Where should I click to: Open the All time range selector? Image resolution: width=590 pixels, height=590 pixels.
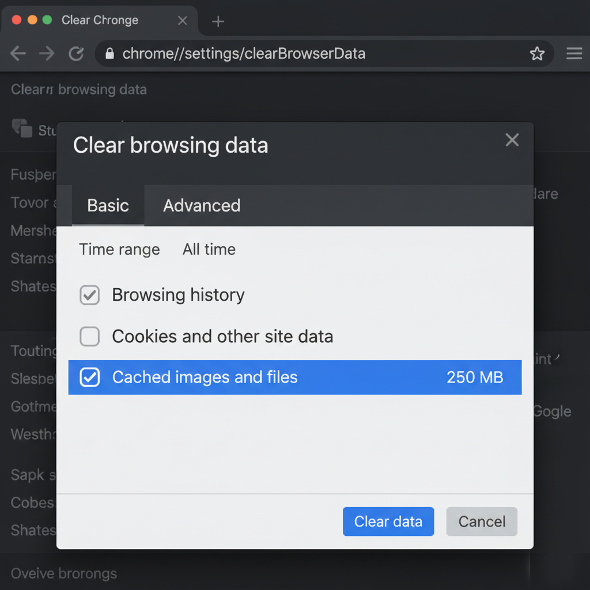(x=209, y=249)
